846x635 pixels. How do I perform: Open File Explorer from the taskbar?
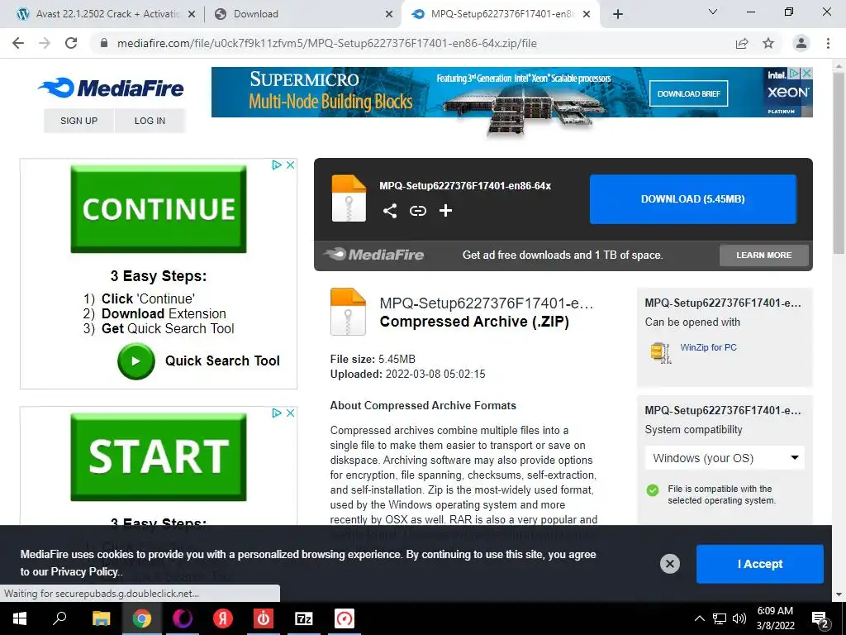coord(101,618)
